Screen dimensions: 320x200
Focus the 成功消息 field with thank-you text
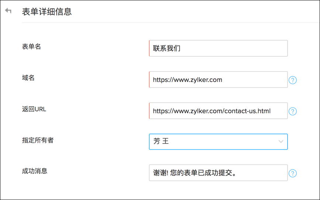(x=219, y=173)
